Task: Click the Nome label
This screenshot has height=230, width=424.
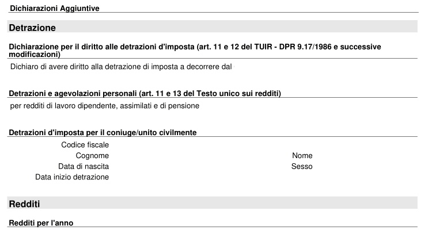Action: tap(302, 156)
